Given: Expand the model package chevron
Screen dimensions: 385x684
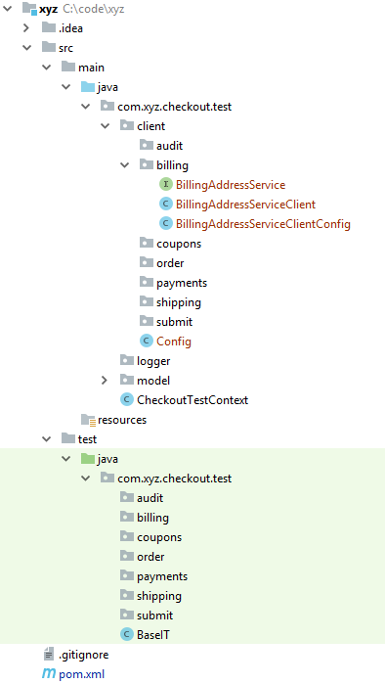Looking at the screenshot, I should (x=105, y=381).
